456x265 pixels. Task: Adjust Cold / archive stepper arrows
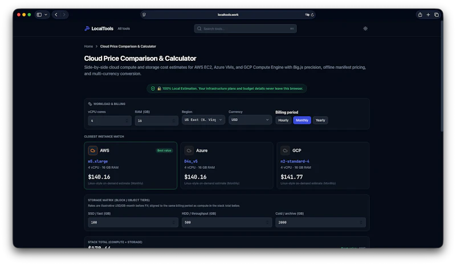361,222
